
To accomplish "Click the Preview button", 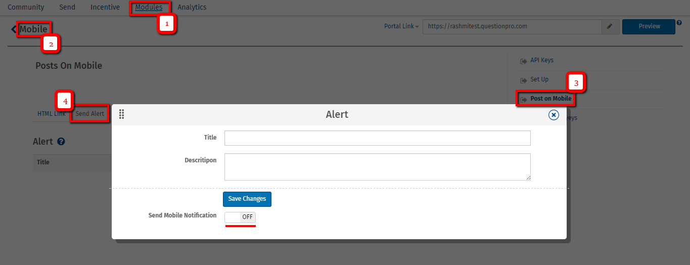I will [649, 26].
